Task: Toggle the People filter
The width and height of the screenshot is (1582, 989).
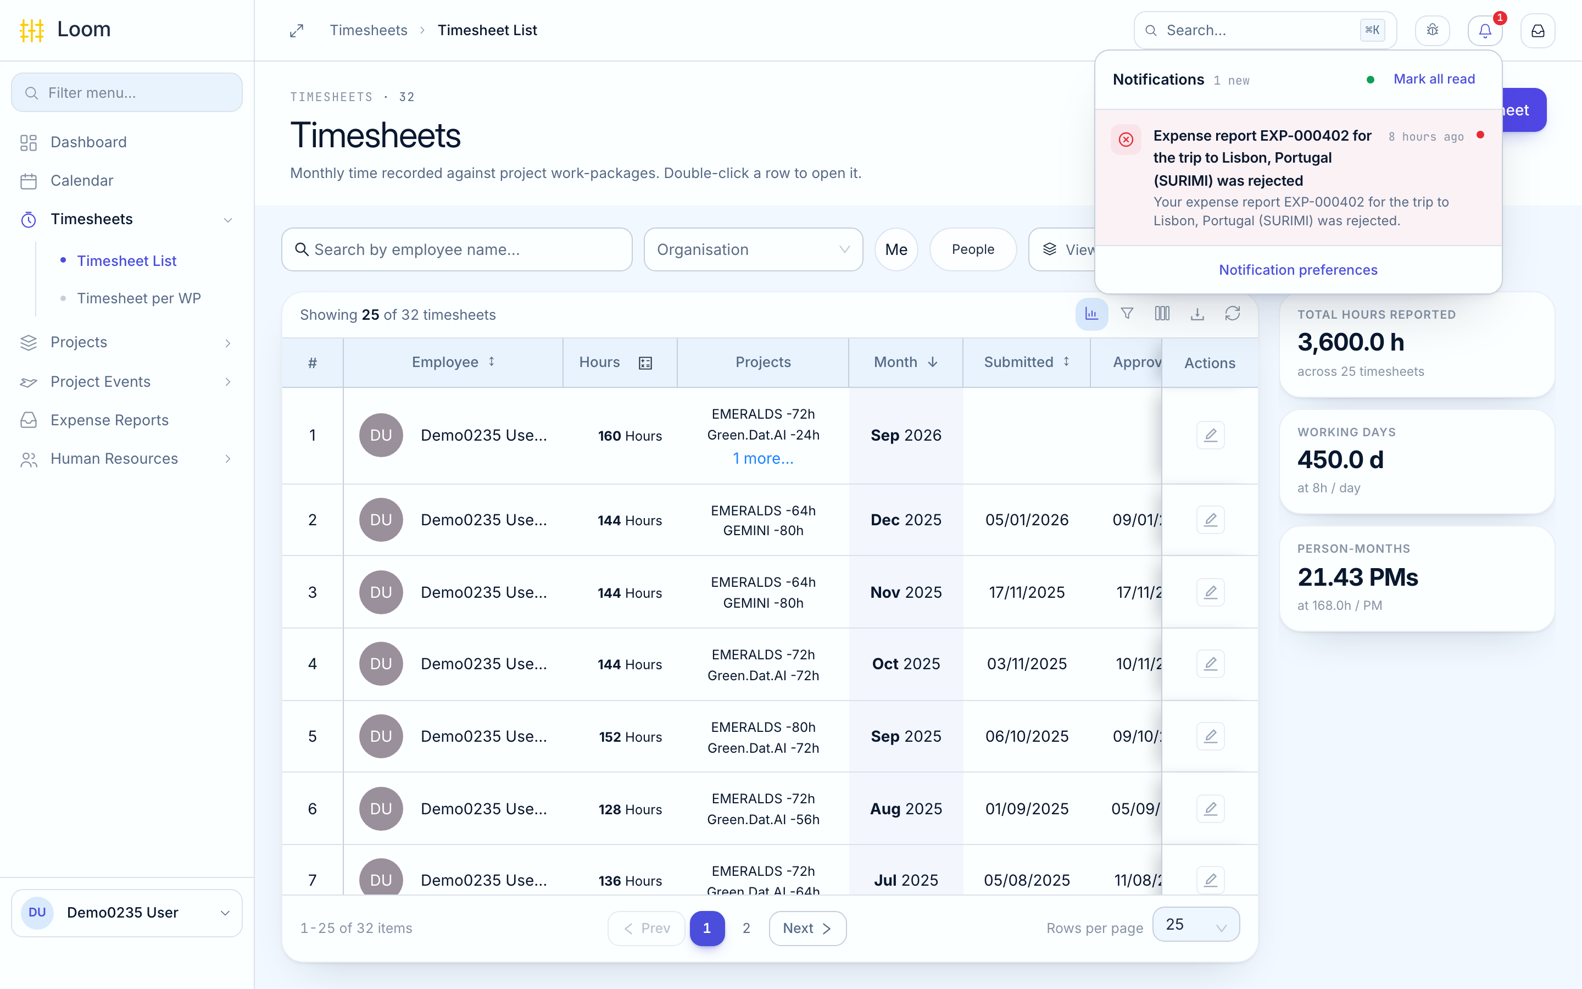Action: (973, 249)
